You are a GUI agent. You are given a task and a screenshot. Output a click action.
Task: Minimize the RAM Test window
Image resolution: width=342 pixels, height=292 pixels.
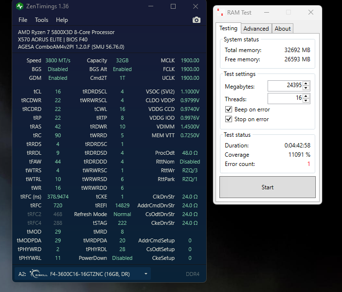click(x=266, y=13)
